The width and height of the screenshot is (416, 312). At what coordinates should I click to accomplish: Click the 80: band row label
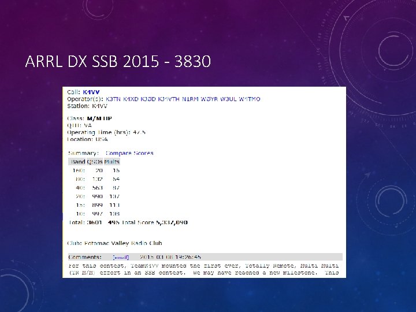click(80, 179)
